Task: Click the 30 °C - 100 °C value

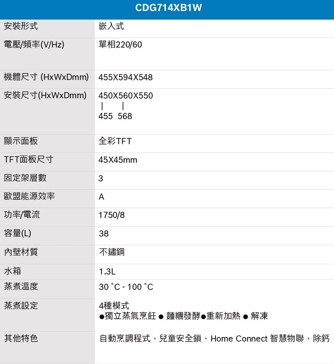Action: [126, 287]
